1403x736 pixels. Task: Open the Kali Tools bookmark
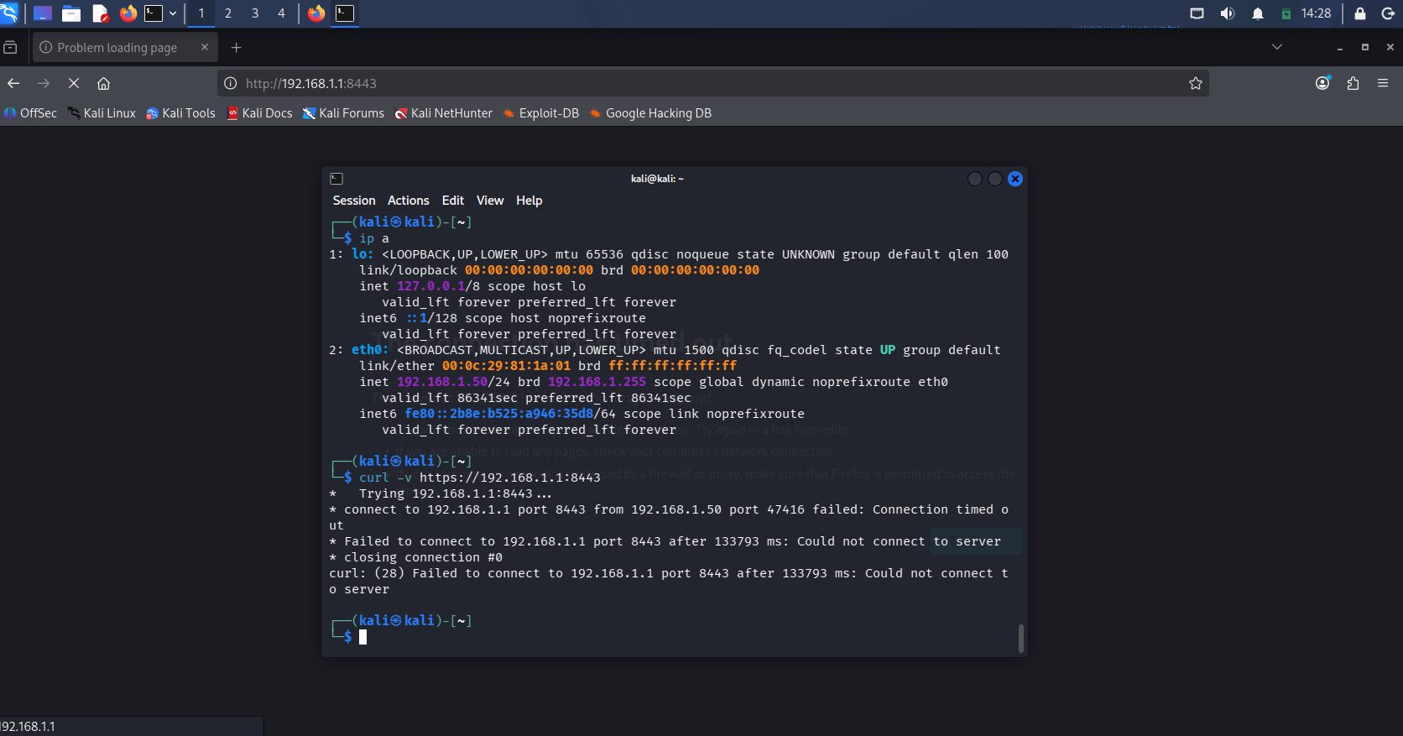click(x=180, y=113)
